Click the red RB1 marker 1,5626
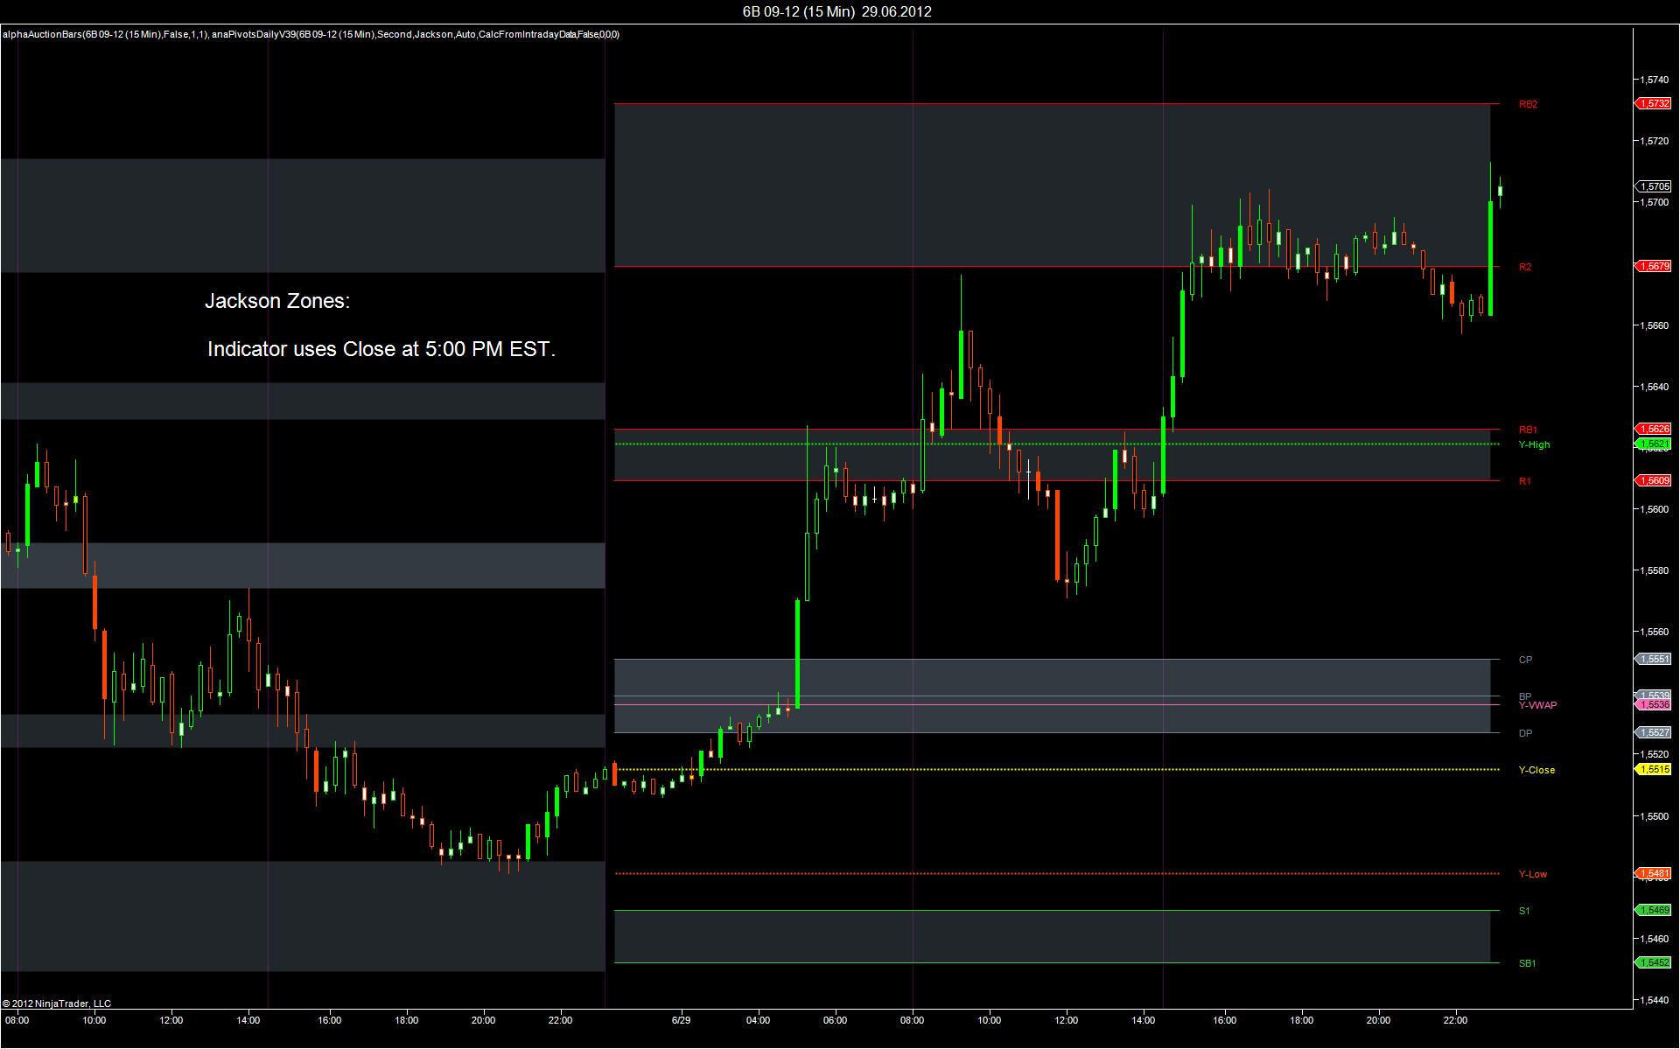This screenshot has height=1049, width=1680. pyautogui.click(x=1654, y=429)
